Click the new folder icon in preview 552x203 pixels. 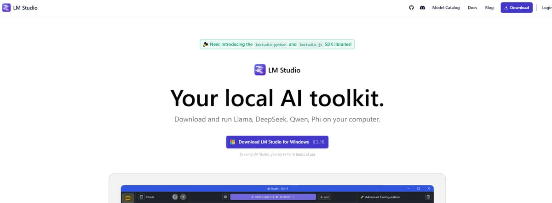pos(175,197)
